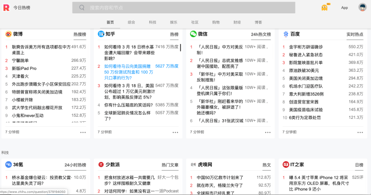Open Baidu item 6类行为定罪处罚
The height and width of the screenshot is (195, 371).
tap(305, 117)
